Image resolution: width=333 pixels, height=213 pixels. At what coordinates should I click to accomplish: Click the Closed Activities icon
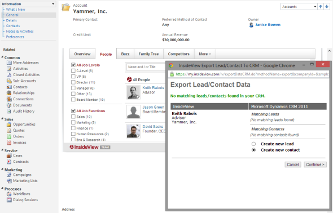(9, 75)
